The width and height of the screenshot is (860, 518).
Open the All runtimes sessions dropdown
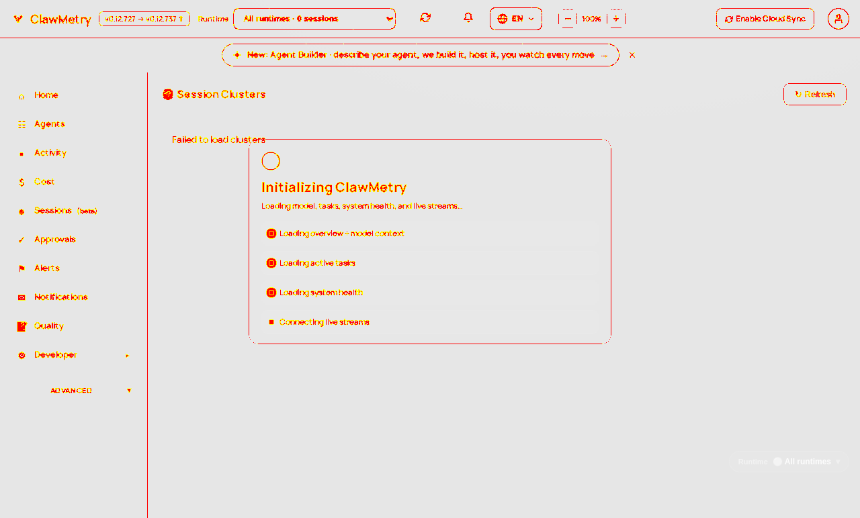pyautogui.click(x=314, y=19)
